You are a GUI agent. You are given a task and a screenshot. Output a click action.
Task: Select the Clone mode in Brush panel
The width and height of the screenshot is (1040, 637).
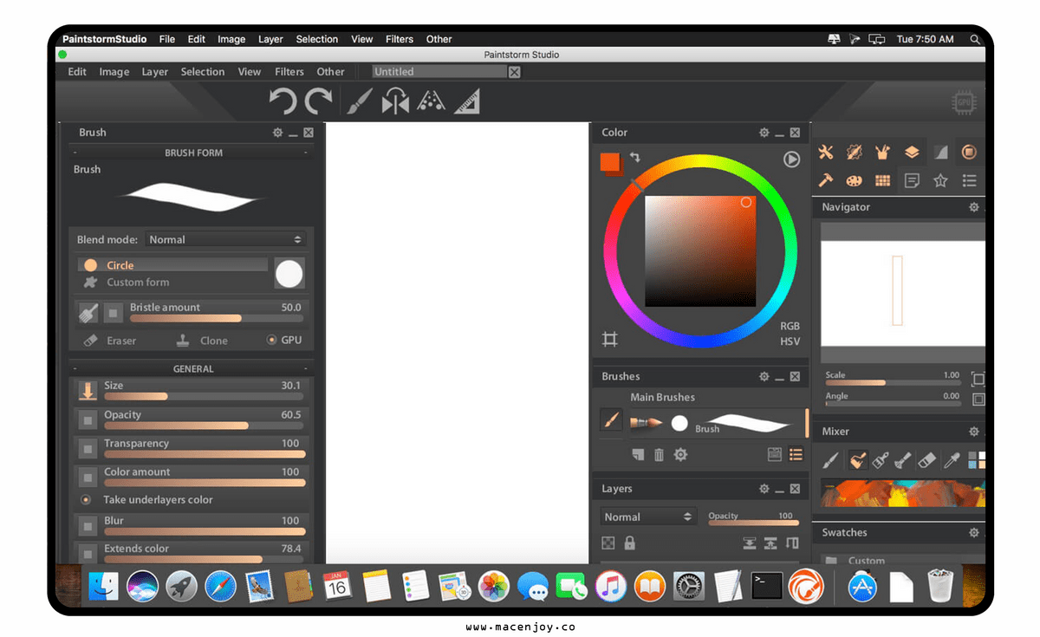203,341
